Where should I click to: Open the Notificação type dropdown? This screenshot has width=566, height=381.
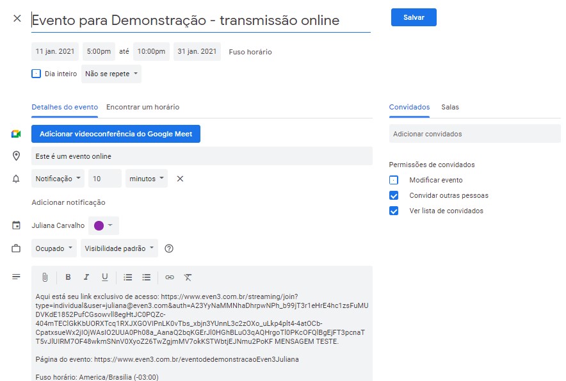tap(58, 179)
